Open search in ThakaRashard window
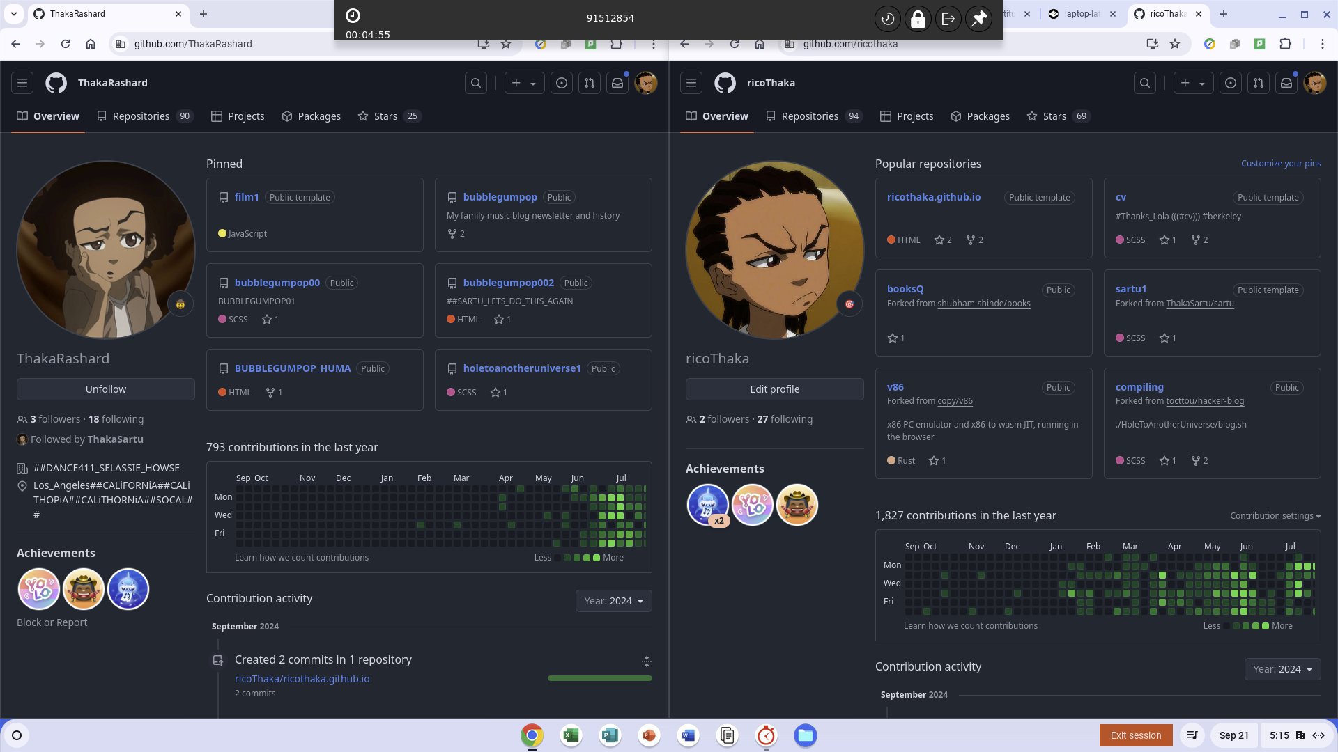 (x=476, y=83)
